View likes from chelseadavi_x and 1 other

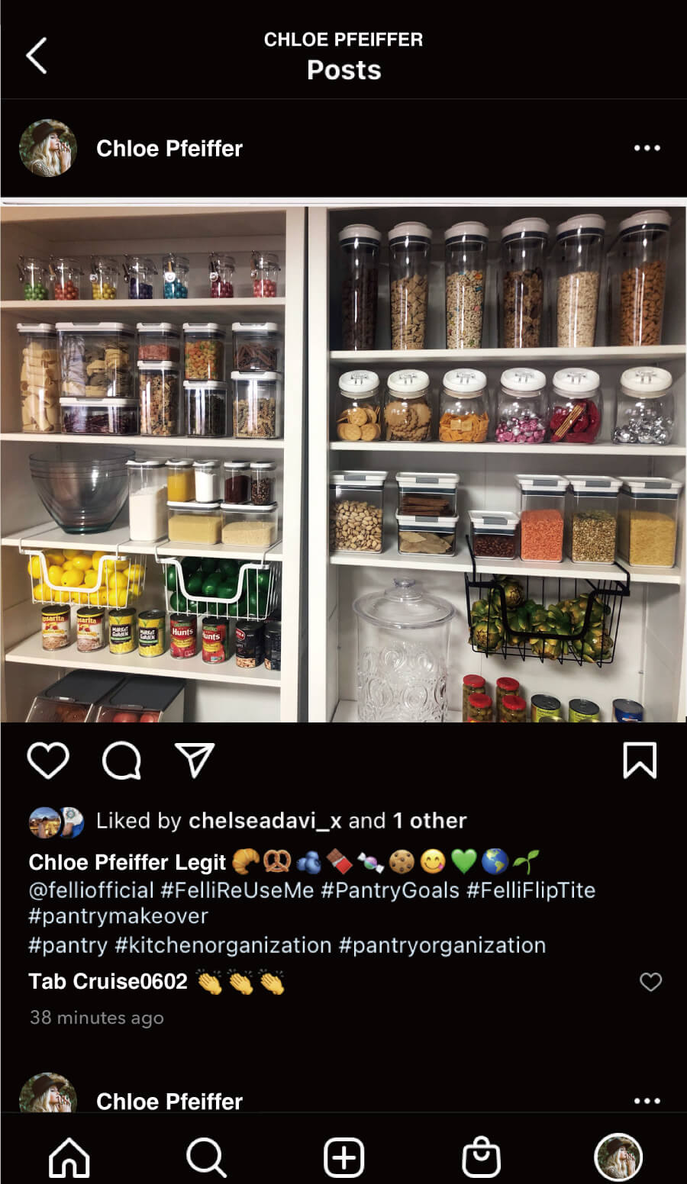(281, 821)
